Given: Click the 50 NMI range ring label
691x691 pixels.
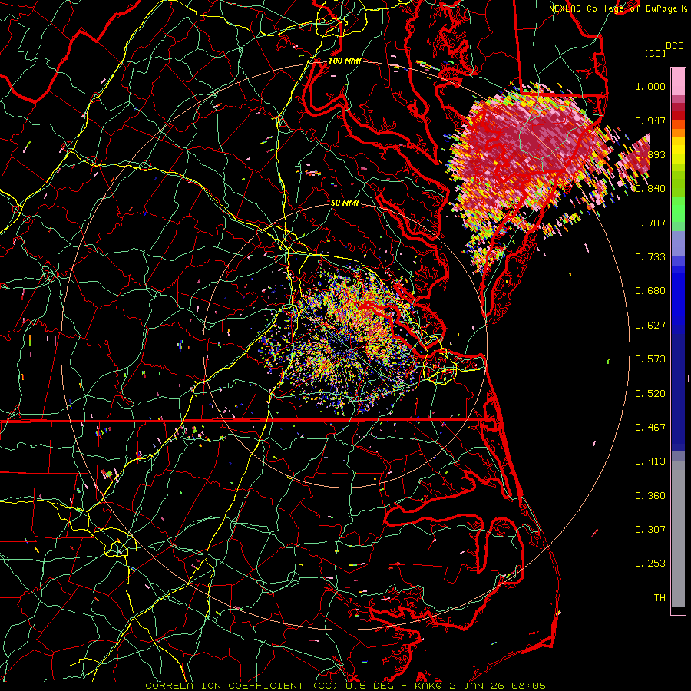Looking at the screenshot, I should 345,203.
